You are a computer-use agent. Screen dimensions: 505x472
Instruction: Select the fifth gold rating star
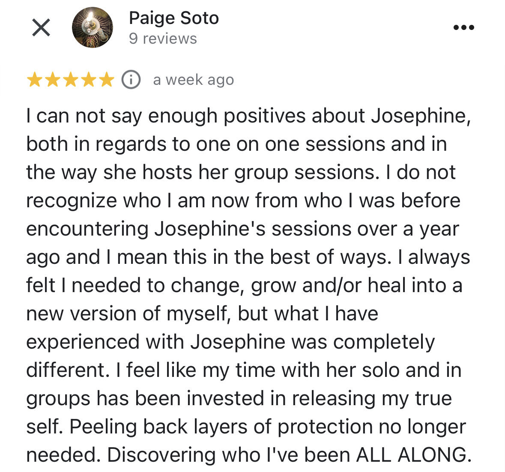coord(107,80)
